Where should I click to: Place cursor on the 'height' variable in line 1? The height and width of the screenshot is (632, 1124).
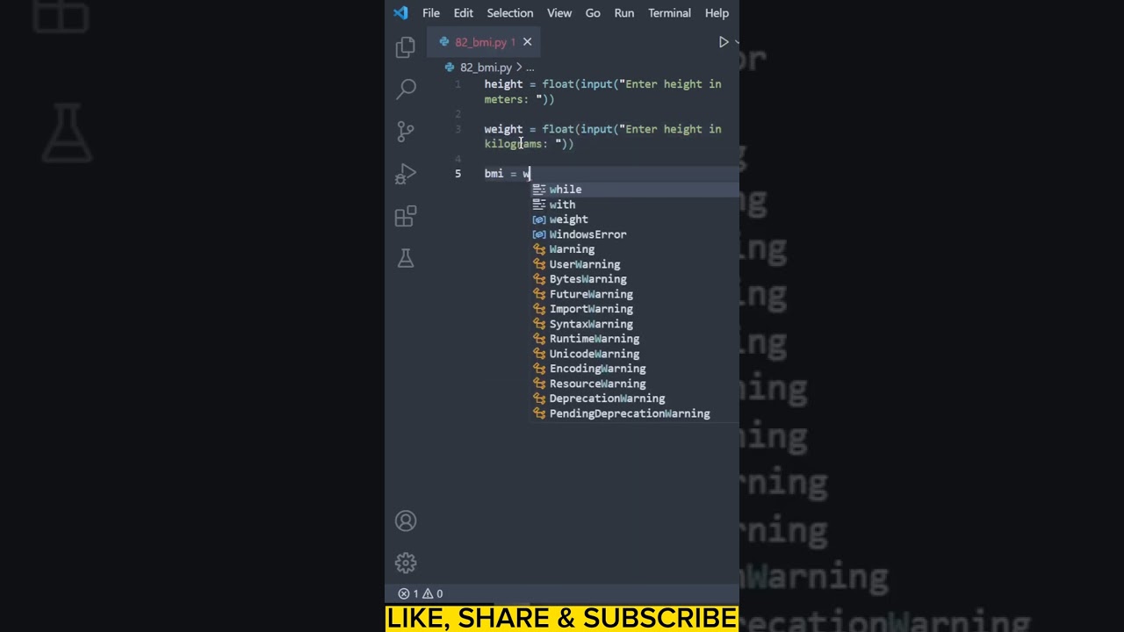[503, 84]
